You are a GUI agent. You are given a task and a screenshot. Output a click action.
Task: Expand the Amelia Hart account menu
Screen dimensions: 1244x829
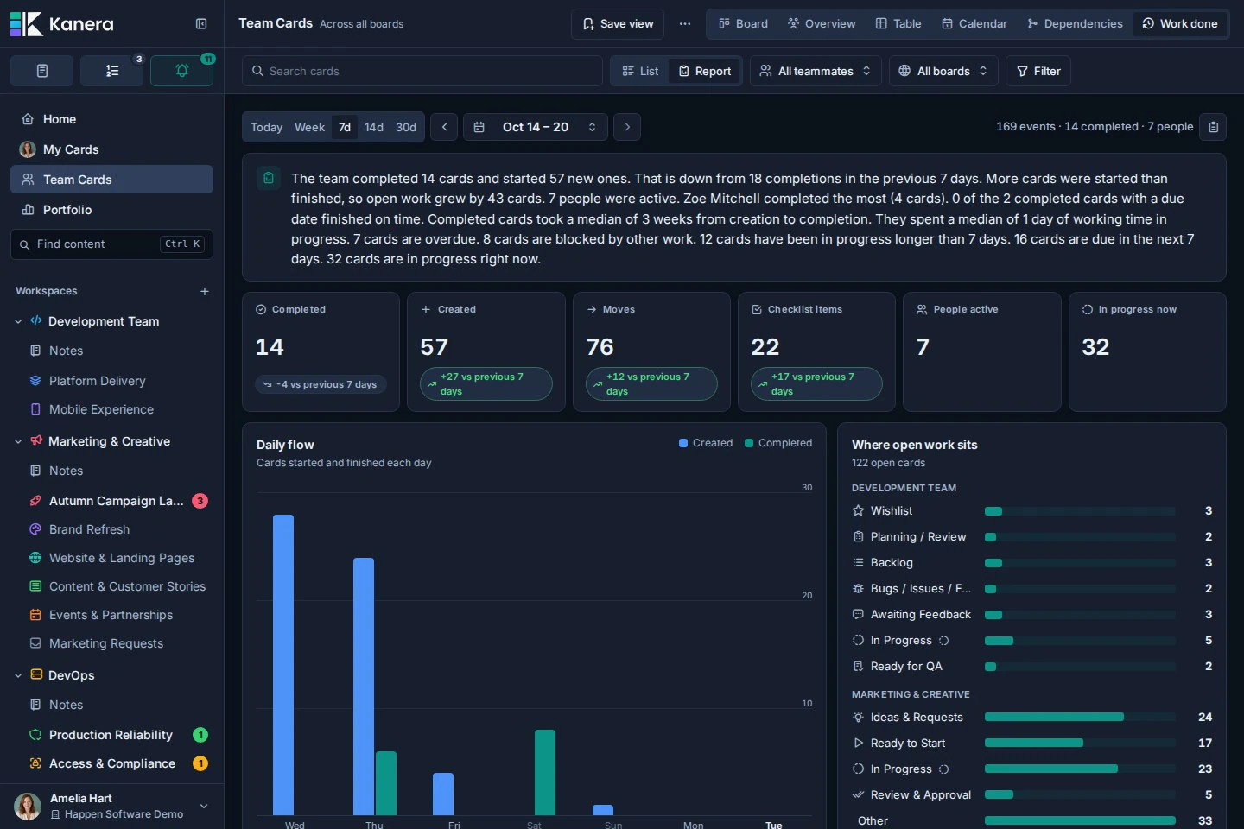pyautogui.click(x=204, y=806)
